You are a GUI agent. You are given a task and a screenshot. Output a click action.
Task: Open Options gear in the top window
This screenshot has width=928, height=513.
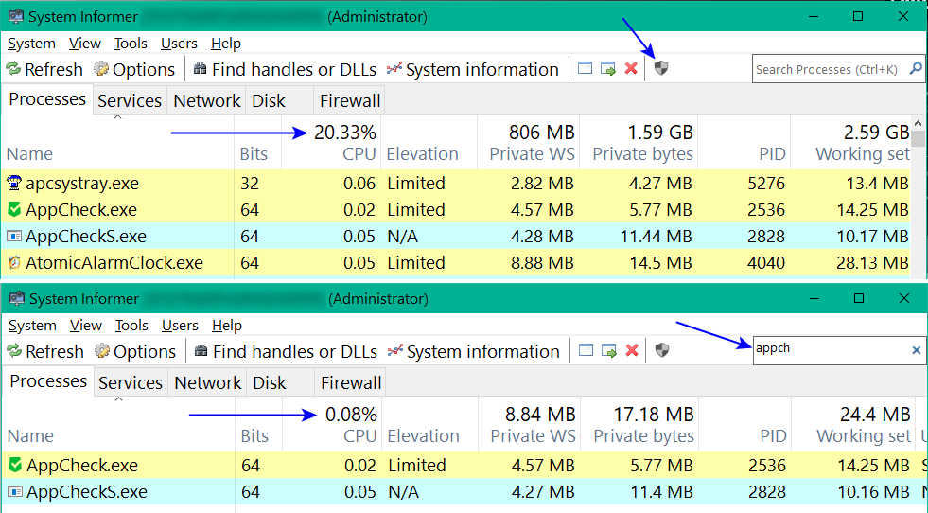coord(101,69)
